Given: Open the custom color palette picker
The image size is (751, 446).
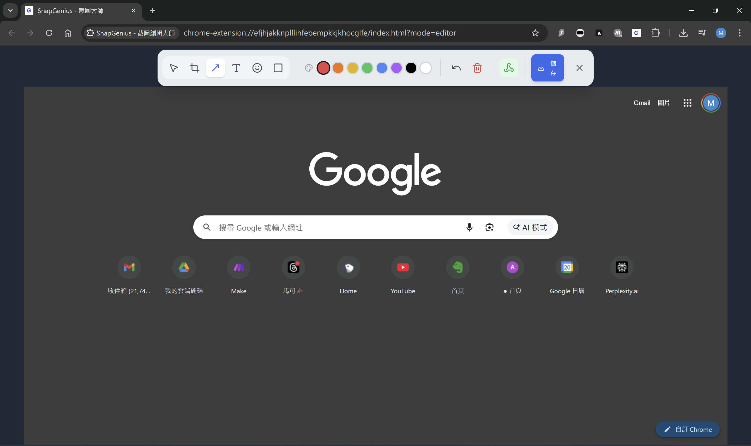Looking at the screenshot, I should click(308, 68).
